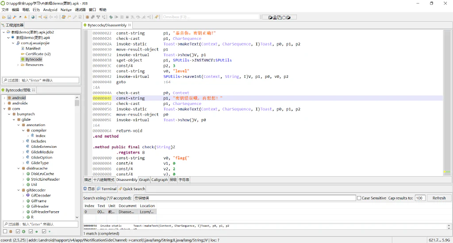The height and width of the screenshot is (243, 453).
Task: Toggle the methods filter checkbox beside green dot
Action: click(31, 231)
